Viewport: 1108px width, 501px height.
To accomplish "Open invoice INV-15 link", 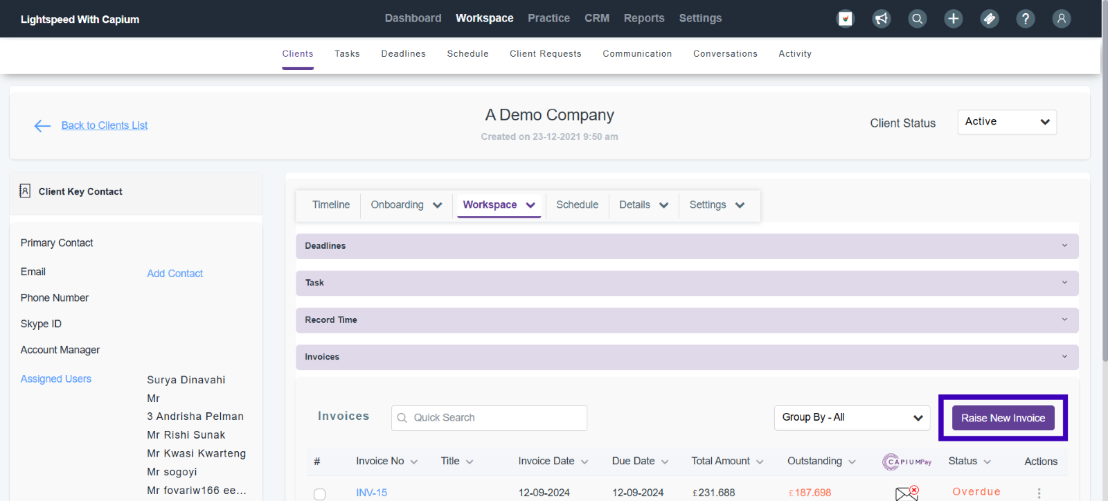I will coord(371,493).
